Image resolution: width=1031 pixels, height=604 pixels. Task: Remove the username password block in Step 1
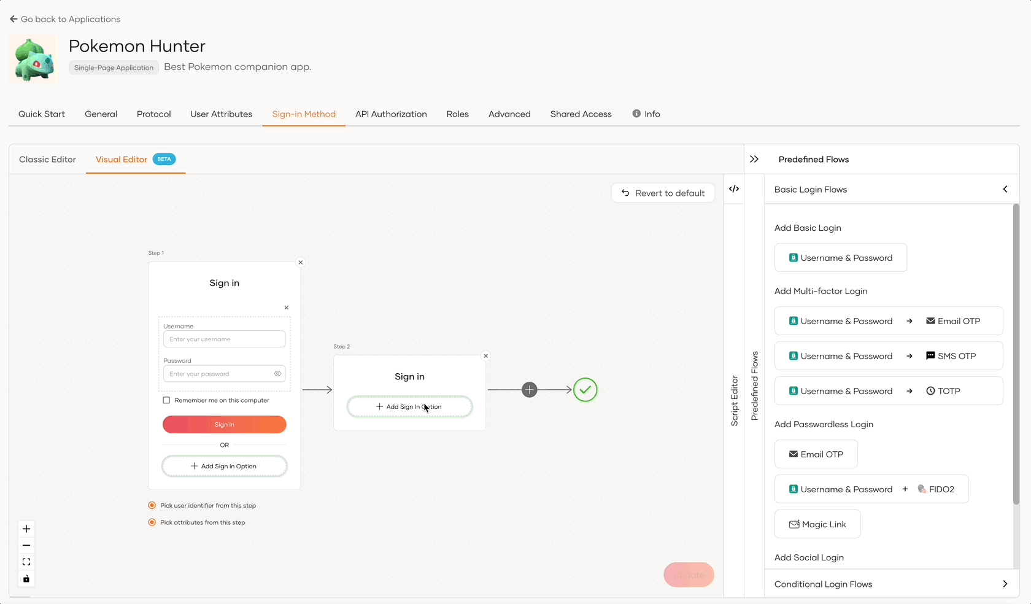pyautogui.click(x=286, y=308)
